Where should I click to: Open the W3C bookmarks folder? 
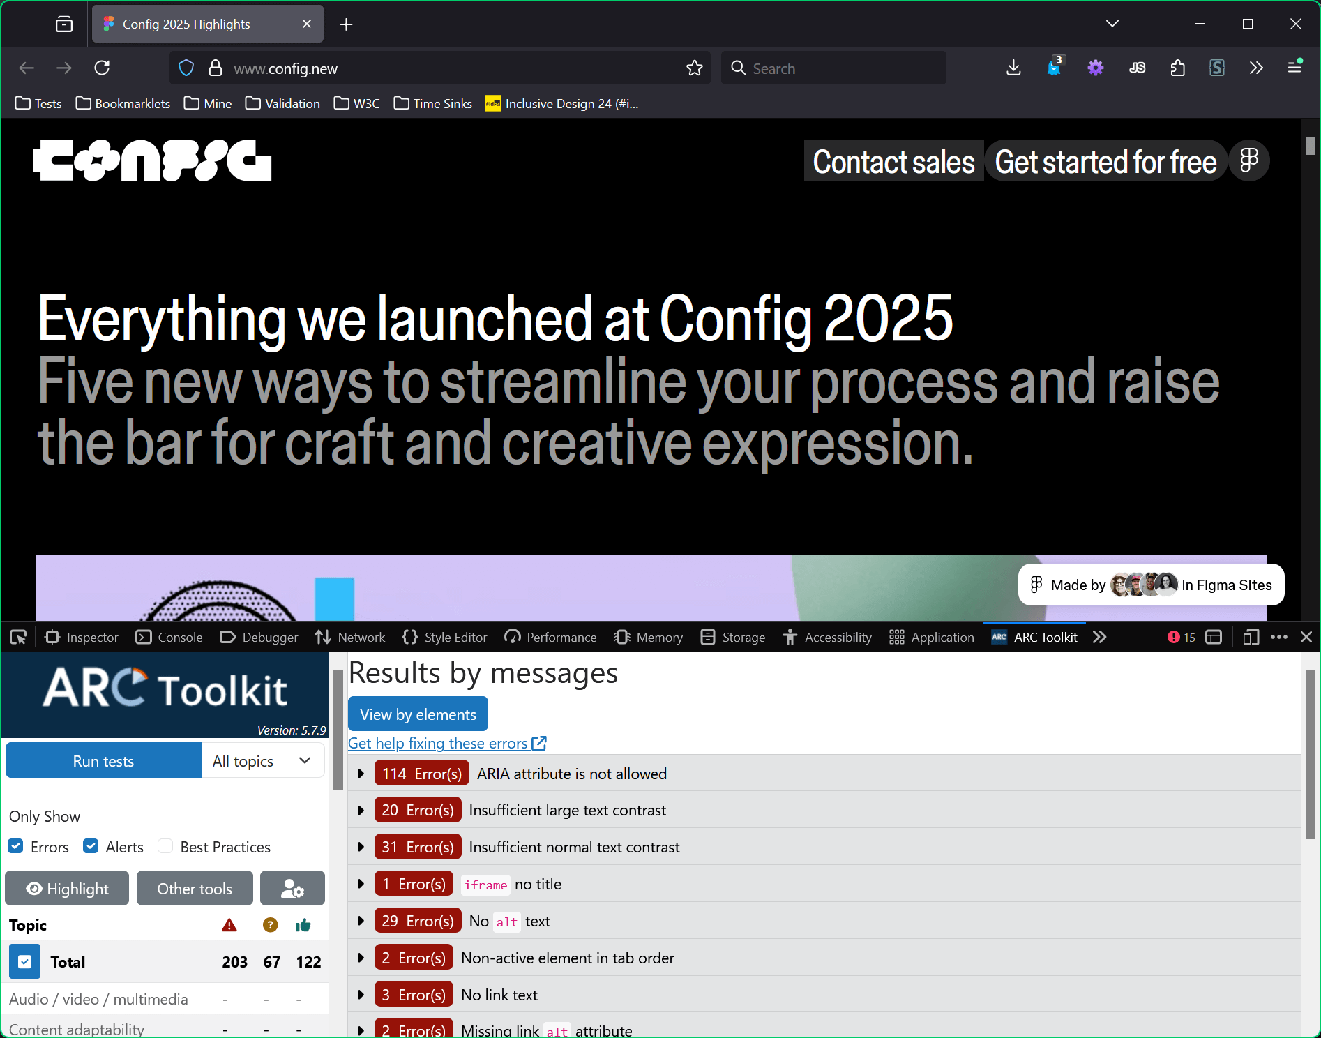coord(356,103)
